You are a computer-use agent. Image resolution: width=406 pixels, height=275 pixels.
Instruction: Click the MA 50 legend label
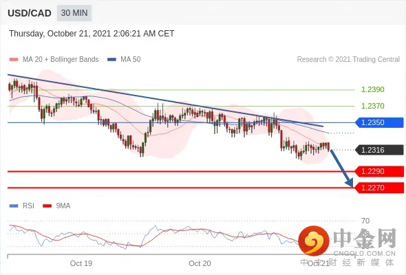pos(131,60)
